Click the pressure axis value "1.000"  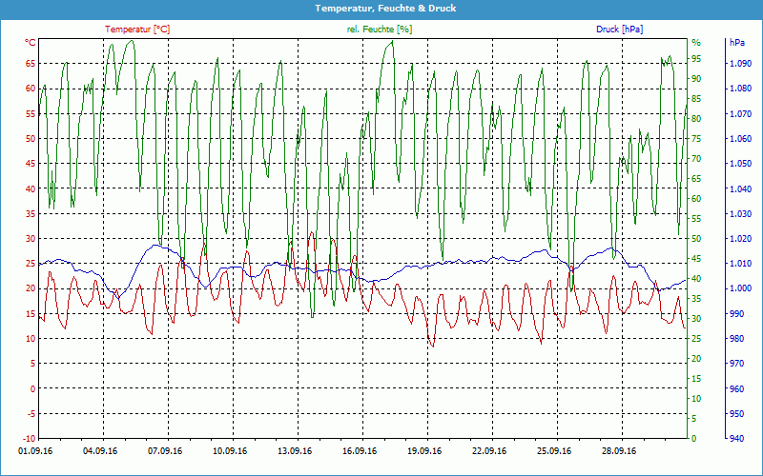(741, 288)
